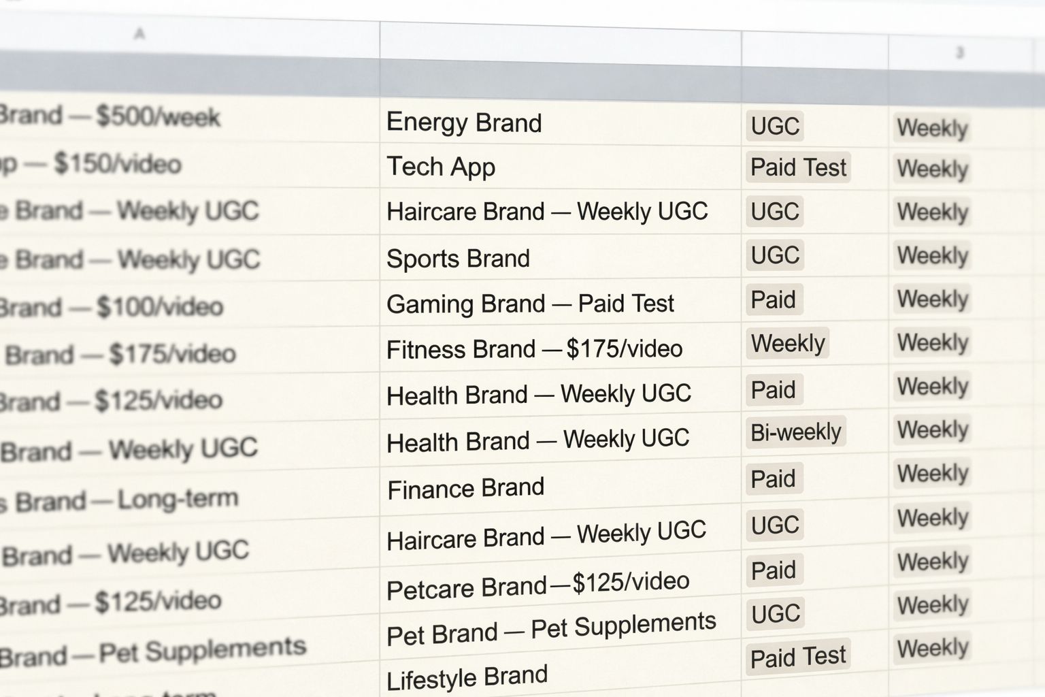The height and width of the screenshot is (697, 1045).
Task: Select the Fitness Brand — $175/video cell
Action: point(560,348)
